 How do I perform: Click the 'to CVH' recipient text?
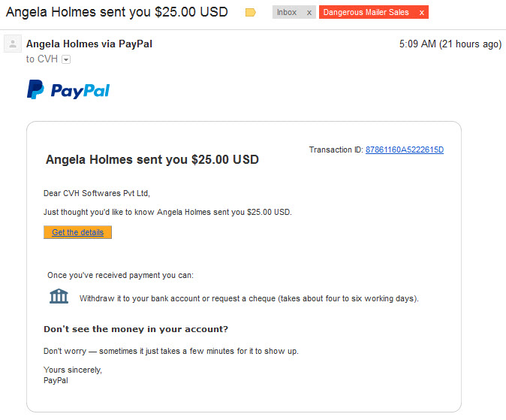click(42, 59)
